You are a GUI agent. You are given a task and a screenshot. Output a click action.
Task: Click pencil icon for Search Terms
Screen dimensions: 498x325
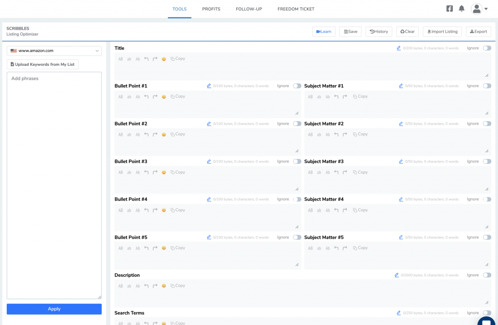click(399, 313)
